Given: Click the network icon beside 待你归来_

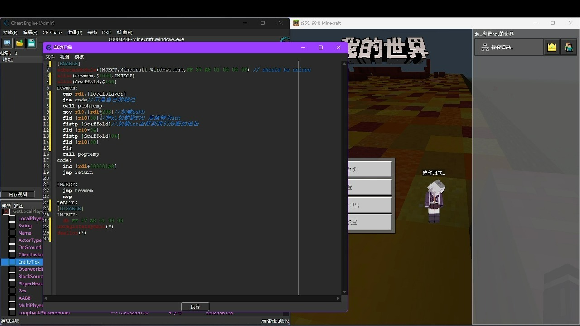Looking at the screenshot, I should (x=485, y=47).
